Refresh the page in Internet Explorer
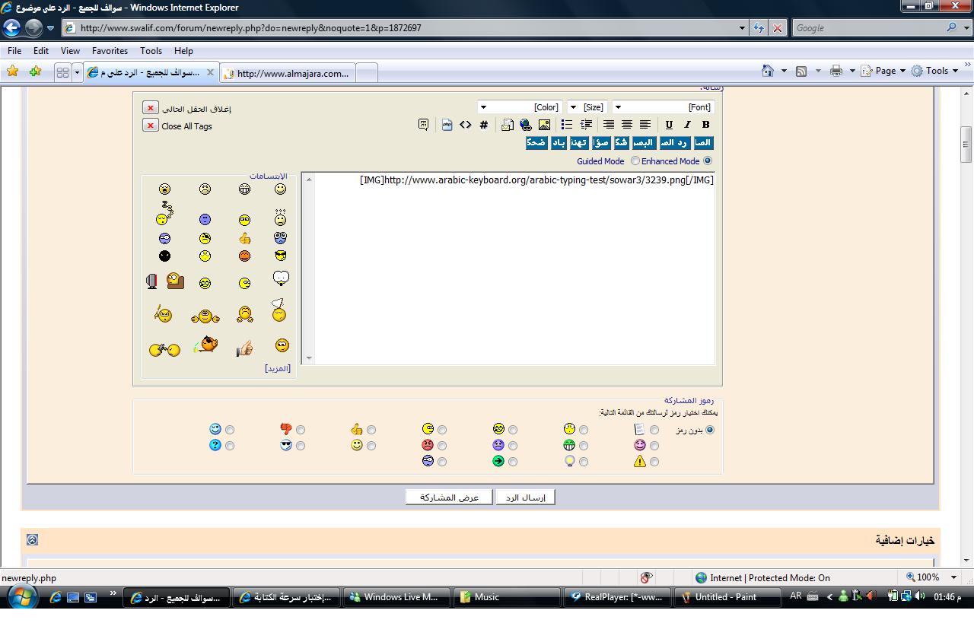Viewport: 974px width, 623px height. [x=759, y=28]
